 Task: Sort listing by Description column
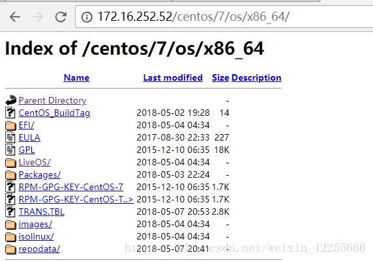(x=256, y=77)
